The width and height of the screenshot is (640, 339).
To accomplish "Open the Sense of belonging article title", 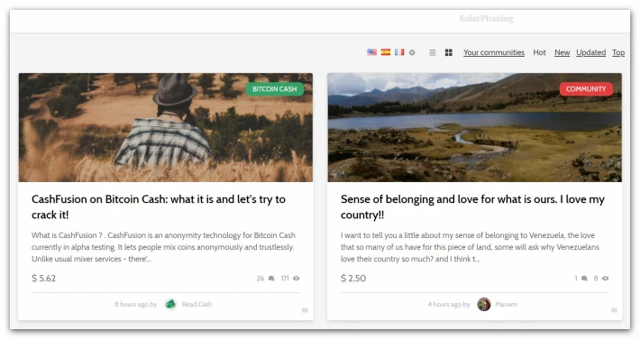I will [472, 206].
